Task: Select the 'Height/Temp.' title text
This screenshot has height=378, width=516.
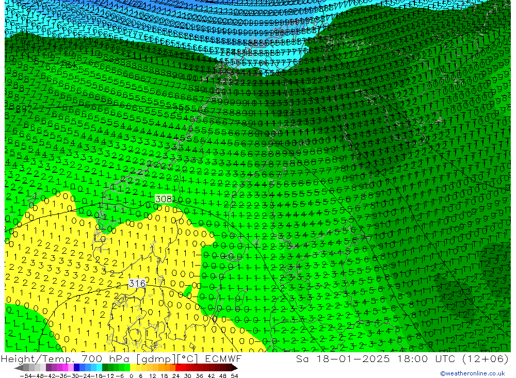Action: (37, 359)
